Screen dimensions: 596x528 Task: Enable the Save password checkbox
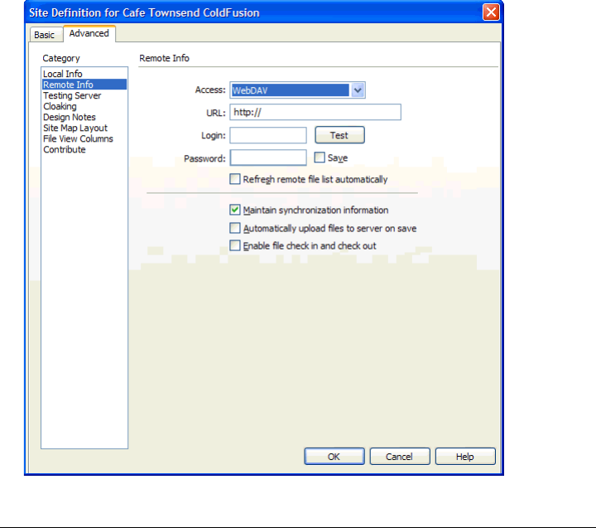[320, 157]
